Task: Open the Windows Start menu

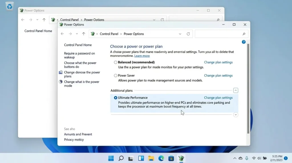Action: pyautogui.click(x=111, y=158)
